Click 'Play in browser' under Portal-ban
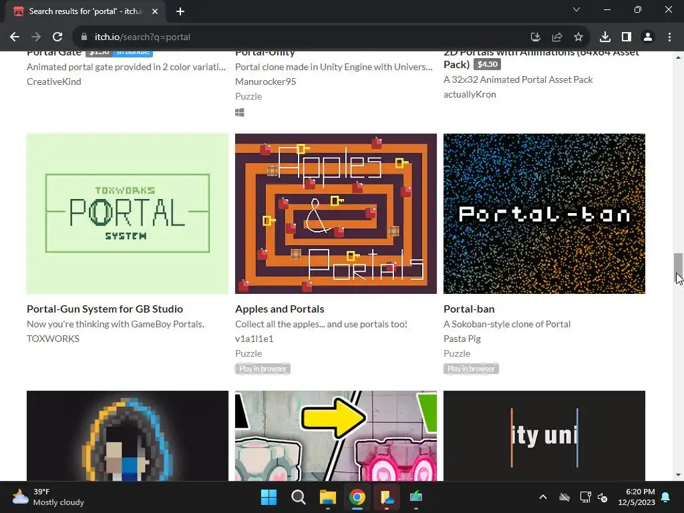 pos(471,369)
